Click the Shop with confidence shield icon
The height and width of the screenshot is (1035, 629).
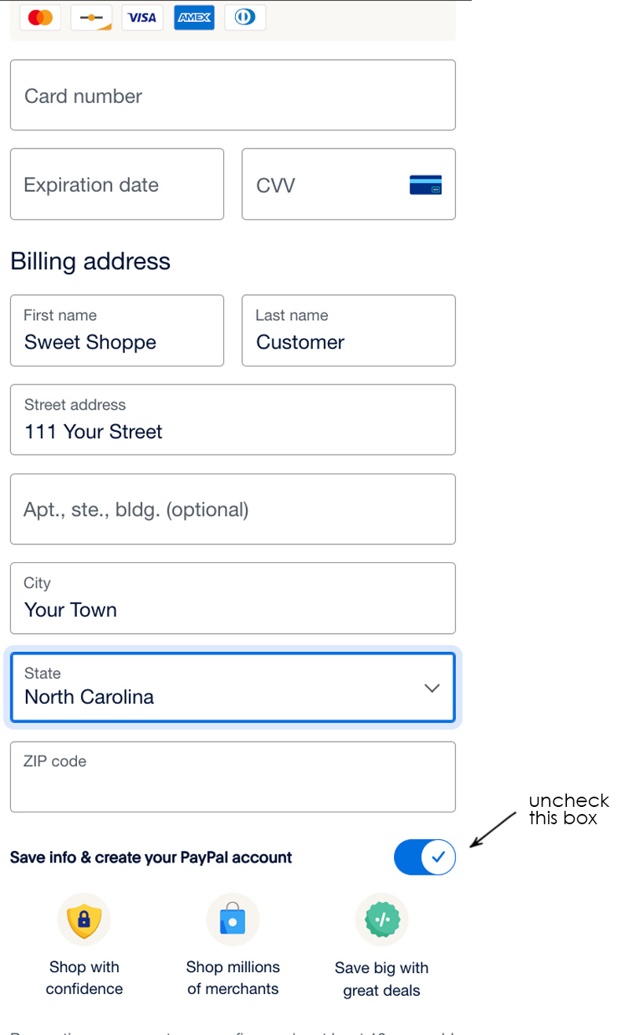pos(84,919)
